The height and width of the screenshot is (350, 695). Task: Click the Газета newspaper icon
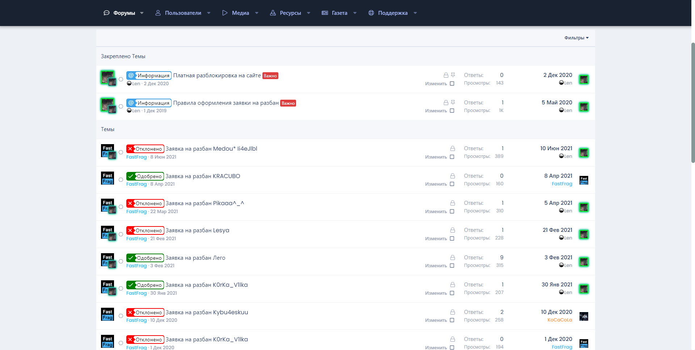pyautogui.click(x=325, y=13)
